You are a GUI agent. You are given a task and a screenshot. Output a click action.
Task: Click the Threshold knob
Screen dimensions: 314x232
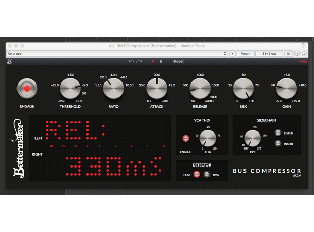tap(71, 89)
